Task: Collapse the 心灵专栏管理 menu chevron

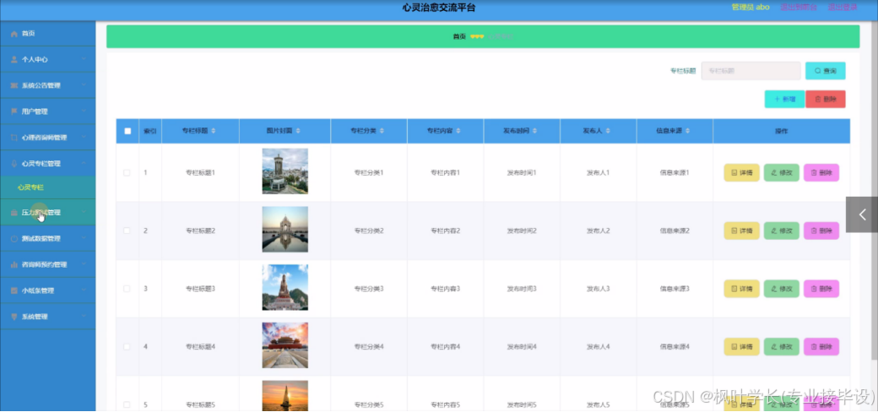Action: 84,164
